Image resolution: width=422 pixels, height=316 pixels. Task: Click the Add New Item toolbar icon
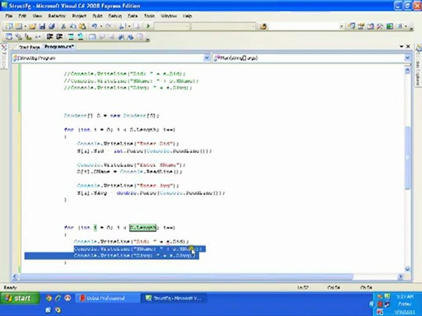18,26
